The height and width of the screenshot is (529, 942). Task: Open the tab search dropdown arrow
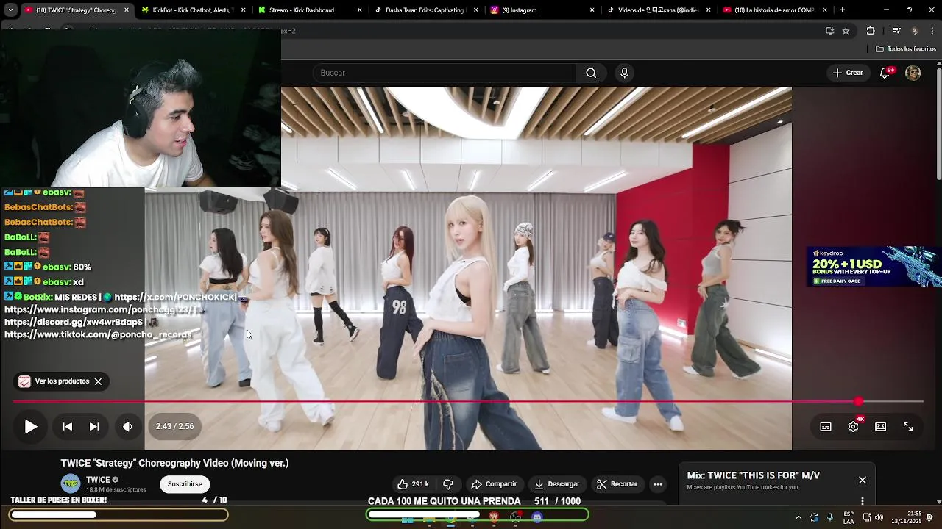pos(10,10)
